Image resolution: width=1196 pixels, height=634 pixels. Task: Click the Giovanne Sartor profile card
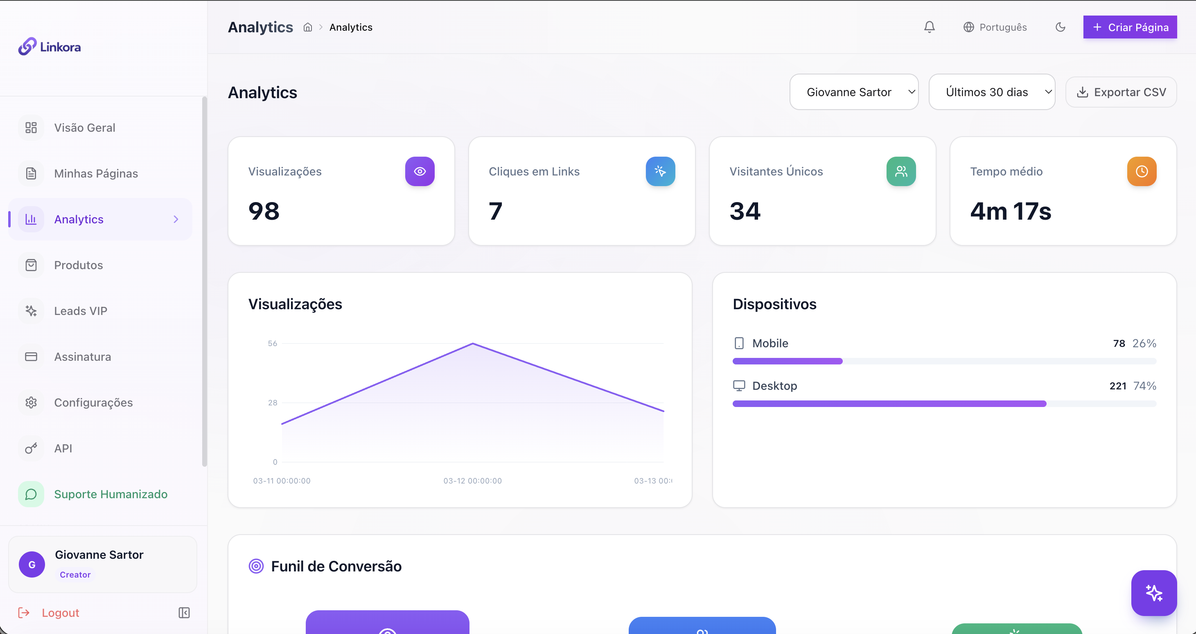pyautogui.click(x=103, y=564)
